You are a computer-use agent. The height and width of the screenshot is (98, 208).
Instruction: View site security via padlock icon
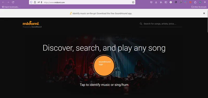pos(35,2)
